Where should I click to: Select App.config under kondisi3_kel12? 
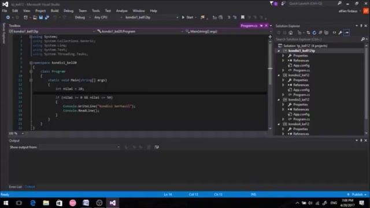[301, 114]
